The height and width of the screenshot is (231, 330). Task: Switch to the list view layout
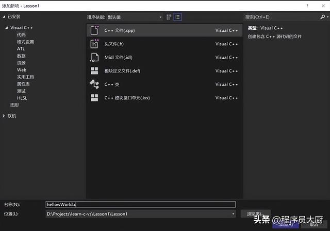pyautogui.click(x=177, y=17)
